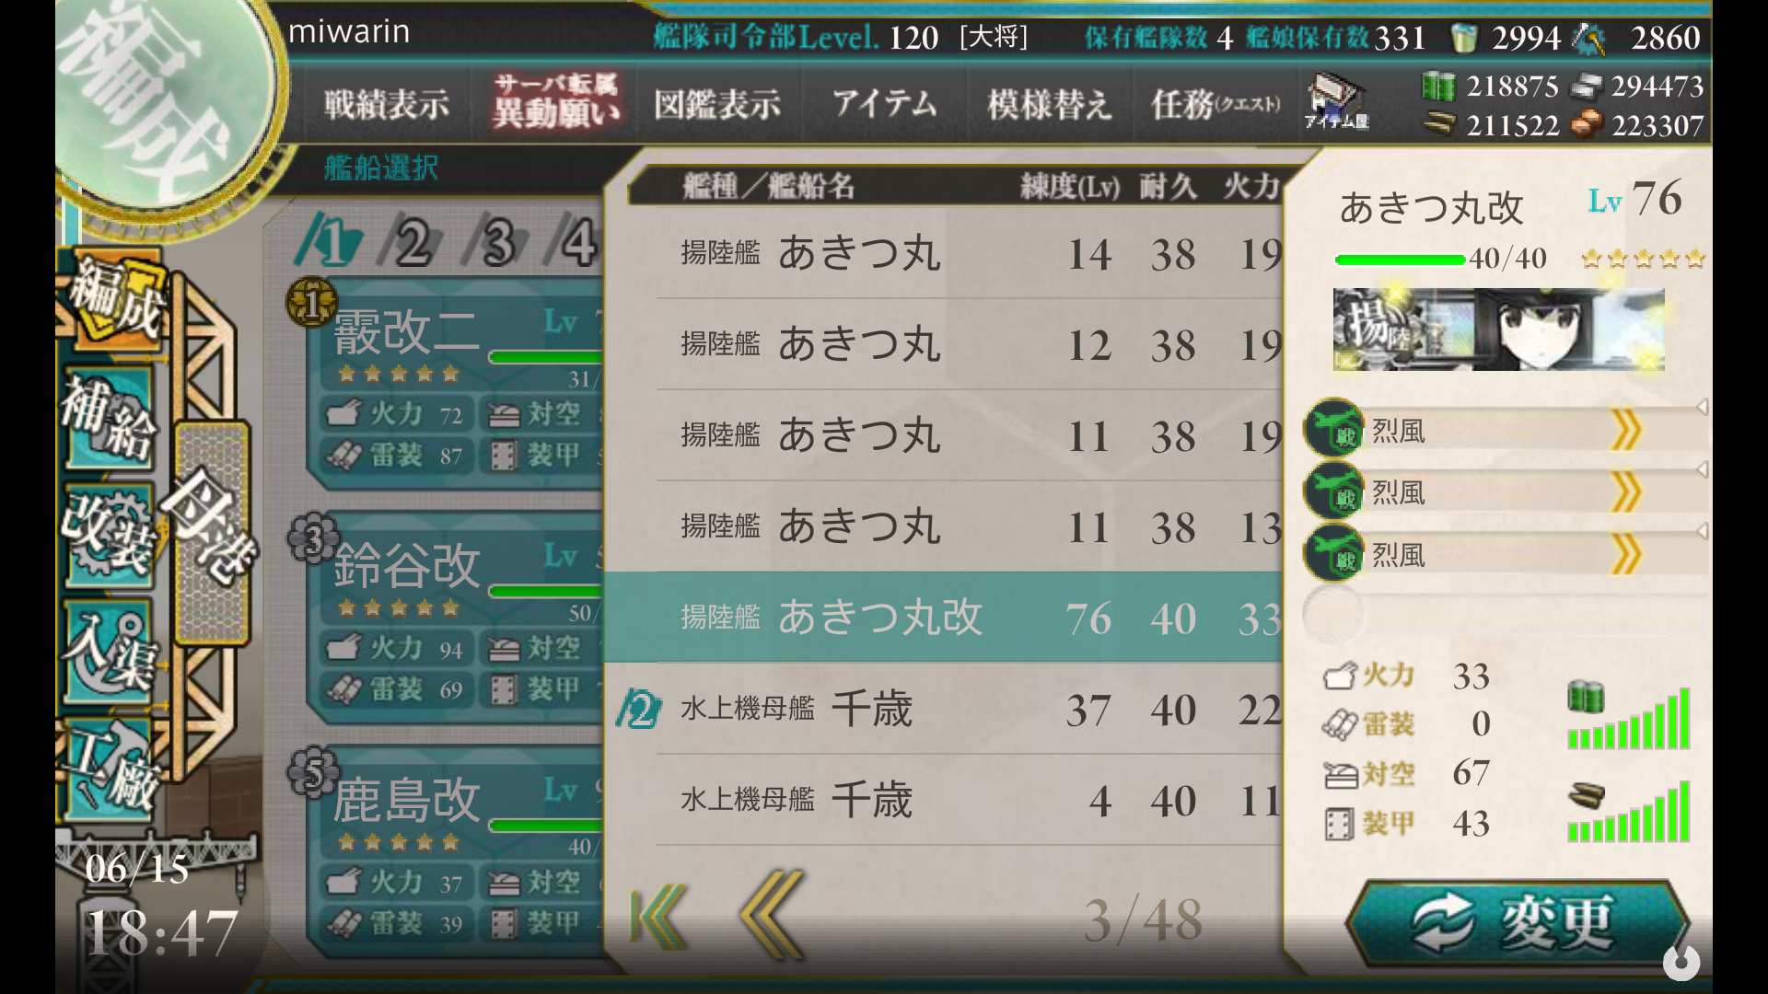Click the 変更 change button
Image resolution: width=1768 pixels, height=994 pixels.
(1518, 922)
